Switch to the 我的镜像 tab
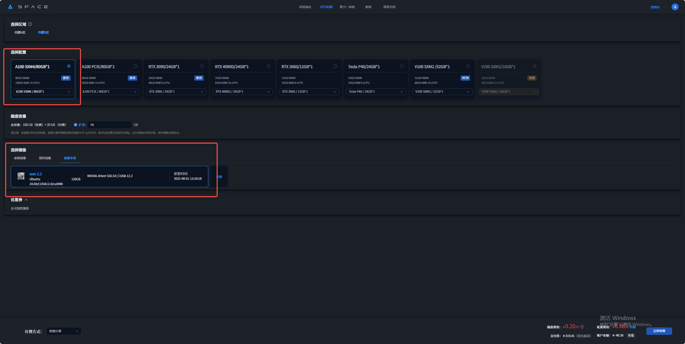The height and width of the screenshot is (344, 685). [45, 158]
